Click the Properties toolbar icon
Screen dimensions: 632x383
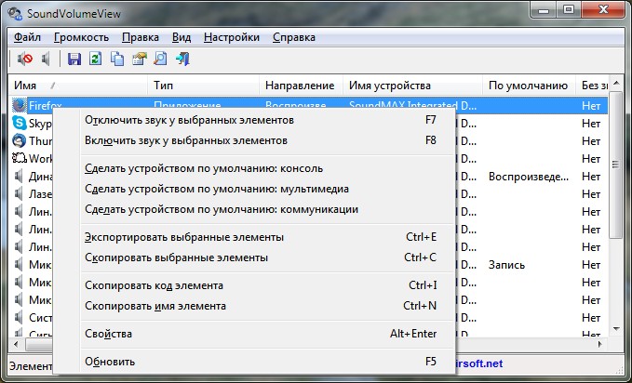pos(140,59)
